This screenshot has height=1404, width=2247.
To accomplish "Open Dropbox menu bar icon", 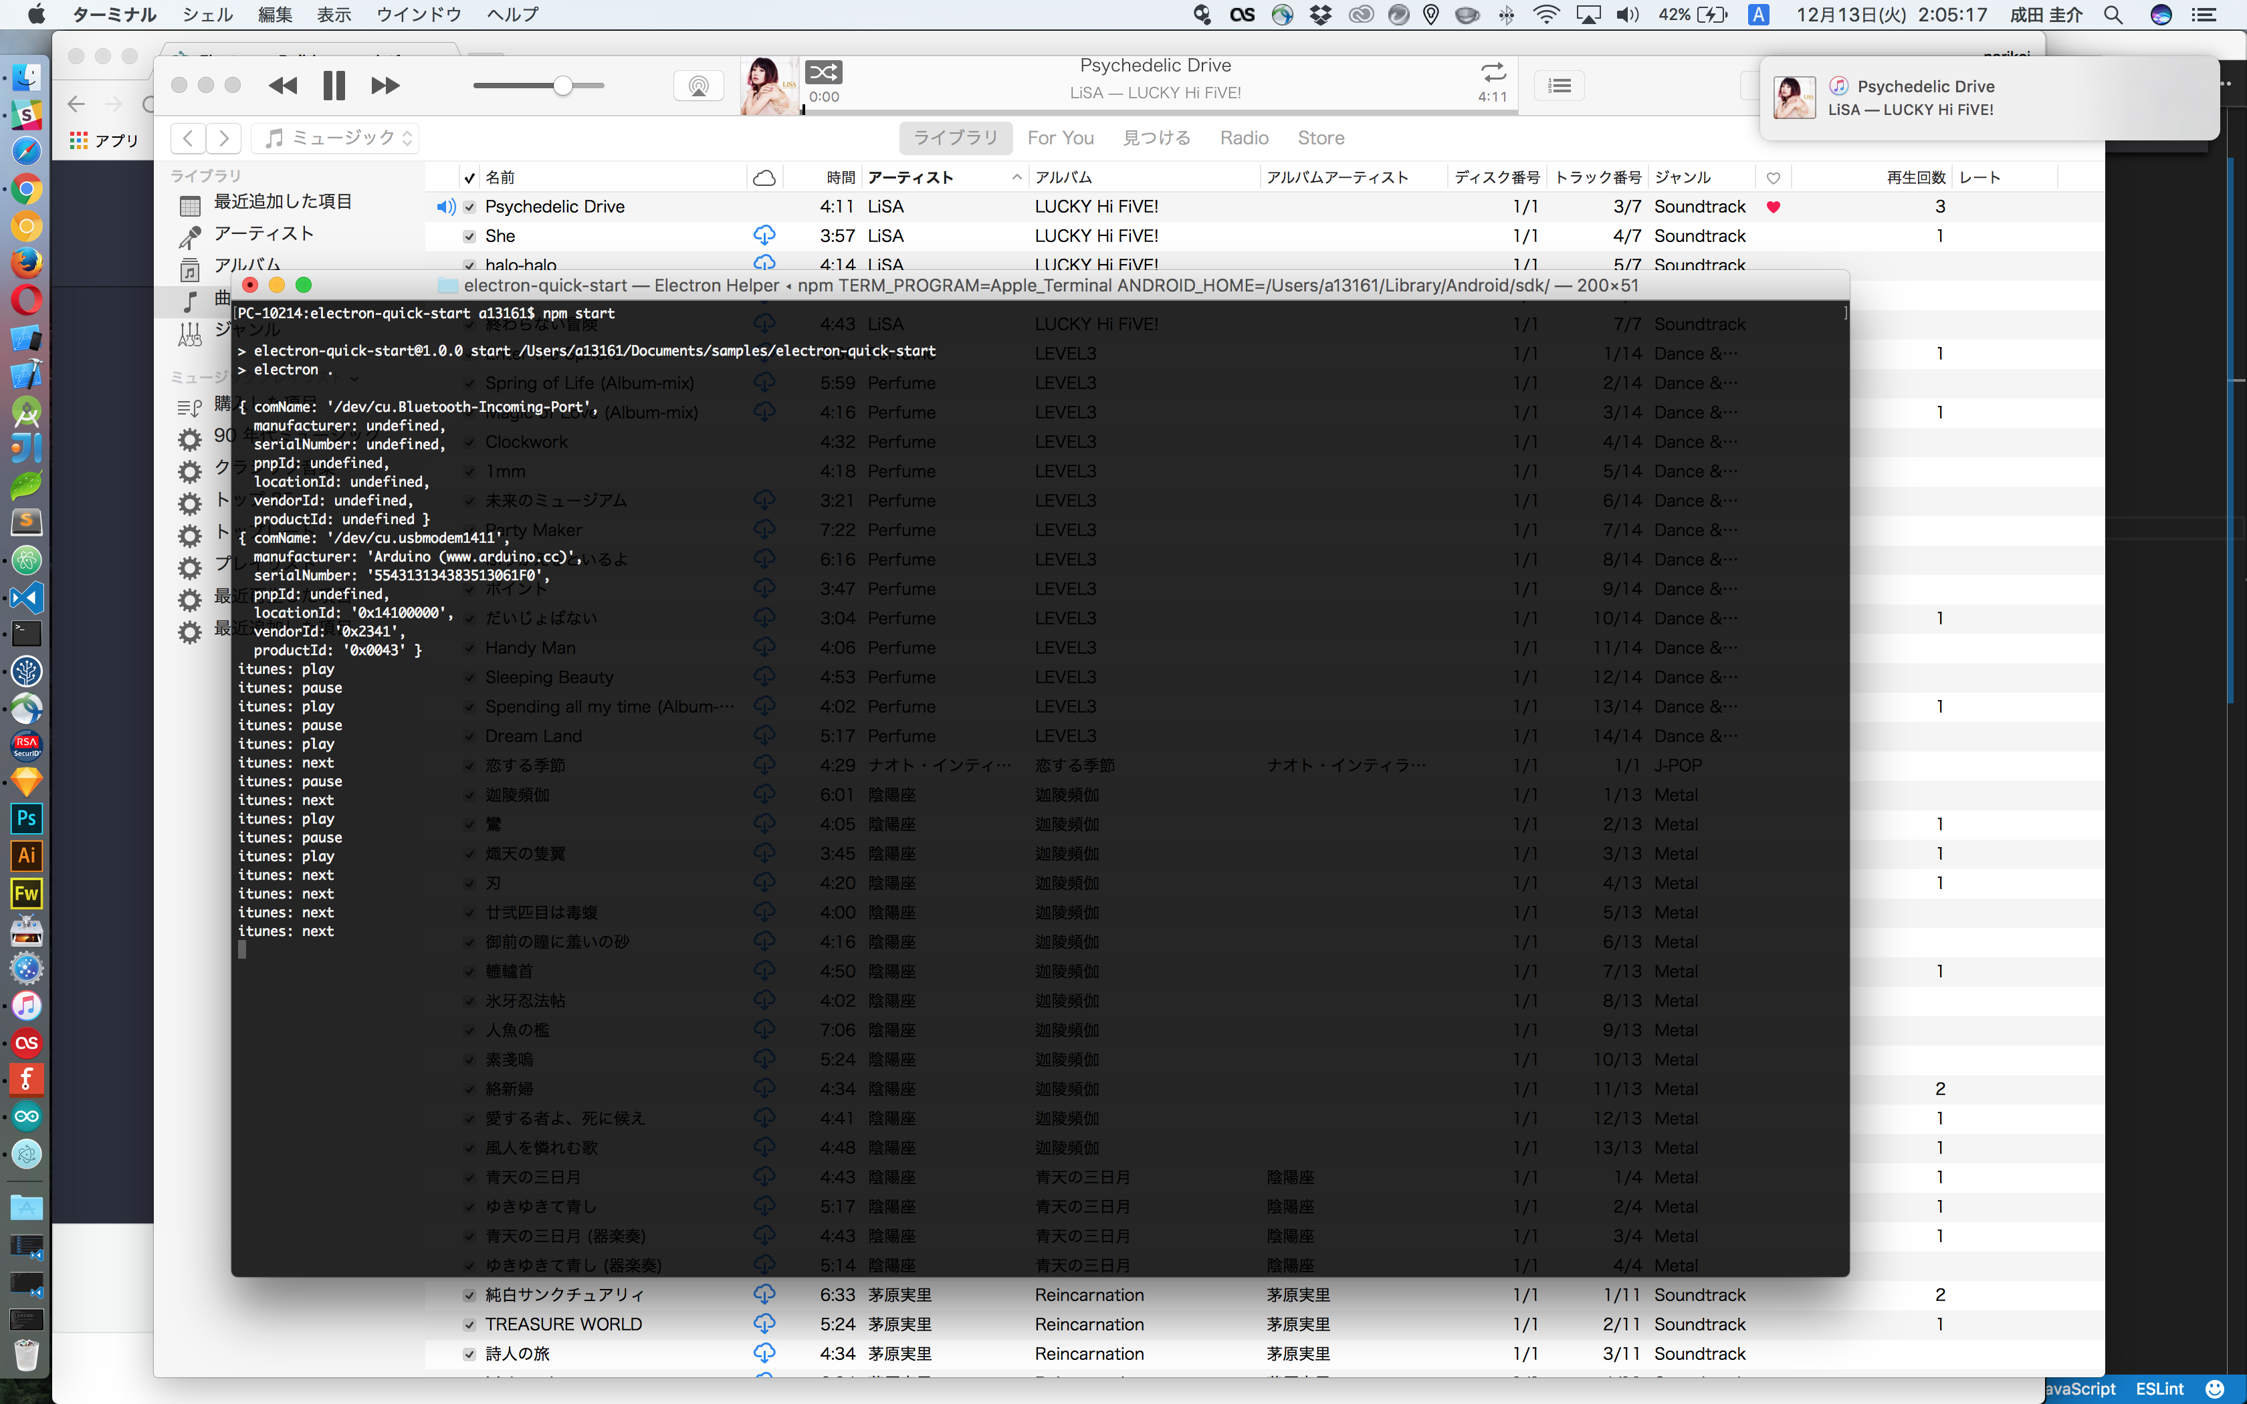I will click(x=1320, y=15).
